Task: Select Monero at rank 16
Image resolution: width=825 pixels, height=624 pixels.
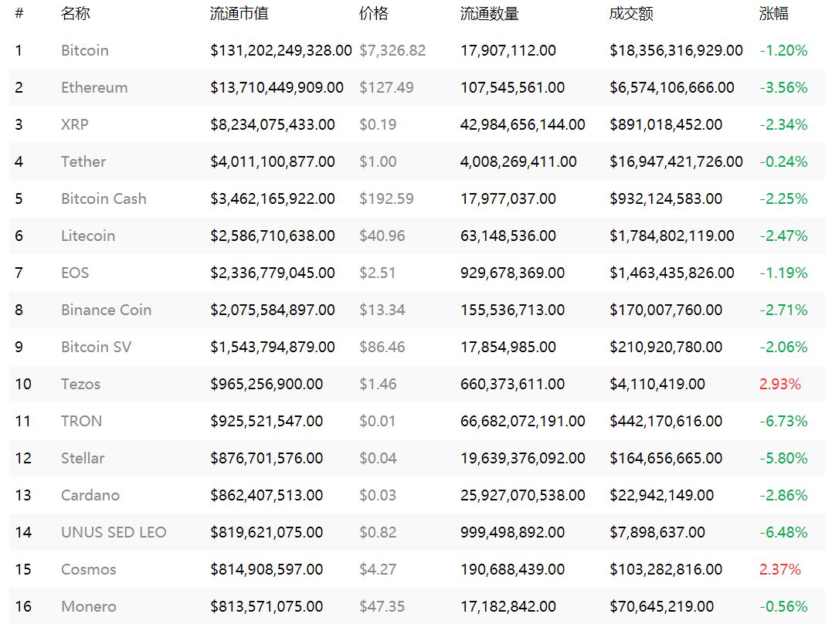Action: [x=88, y=607]
